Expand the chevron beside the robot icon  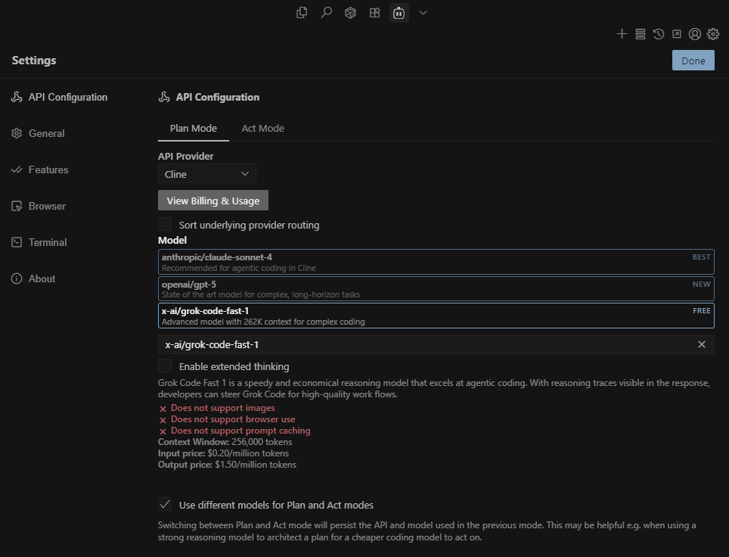point(423,13)
